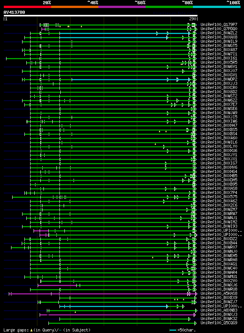Open hit UniRef100_B0WZL2

coord(219,33)
